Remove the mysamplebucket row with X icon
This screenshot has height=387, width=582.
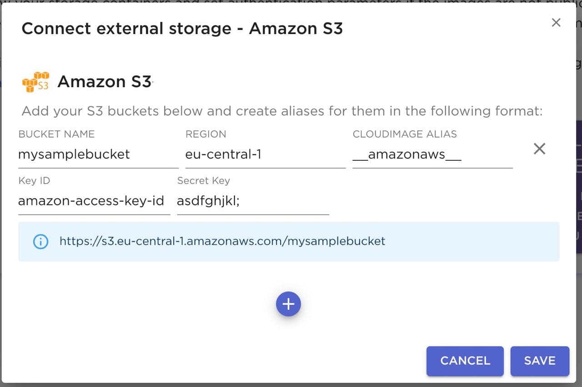(x=539, y=149)
